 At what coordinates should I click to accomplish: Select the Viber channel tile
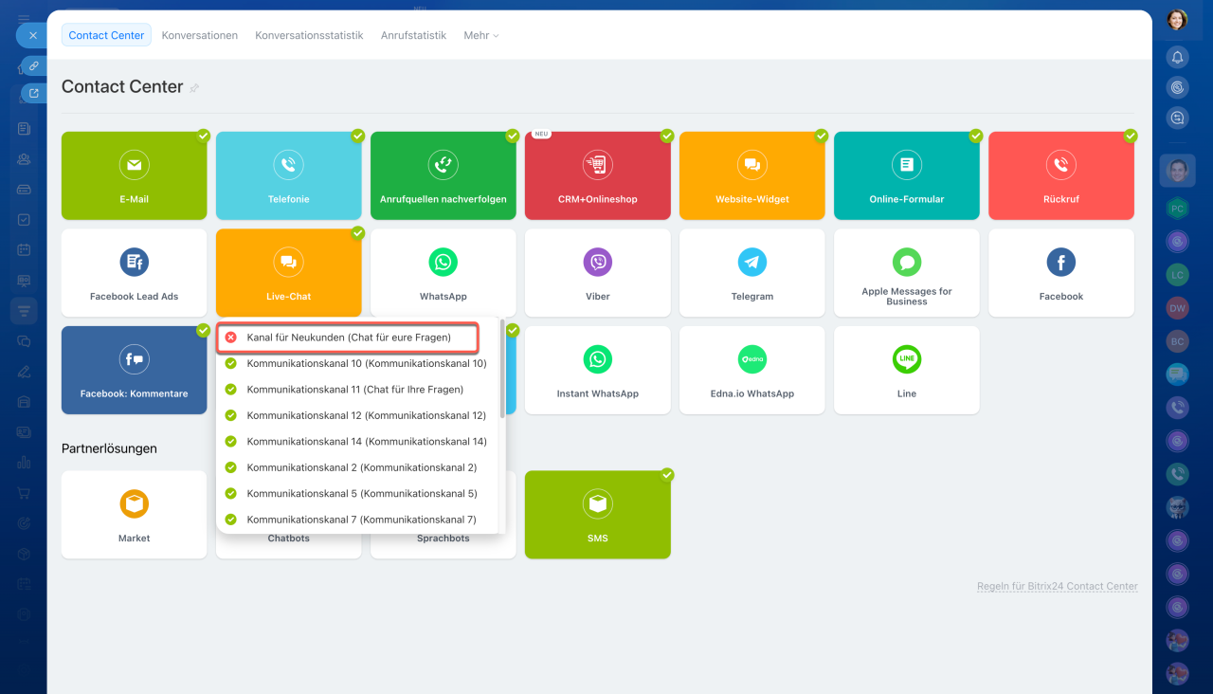pos(597,273)
